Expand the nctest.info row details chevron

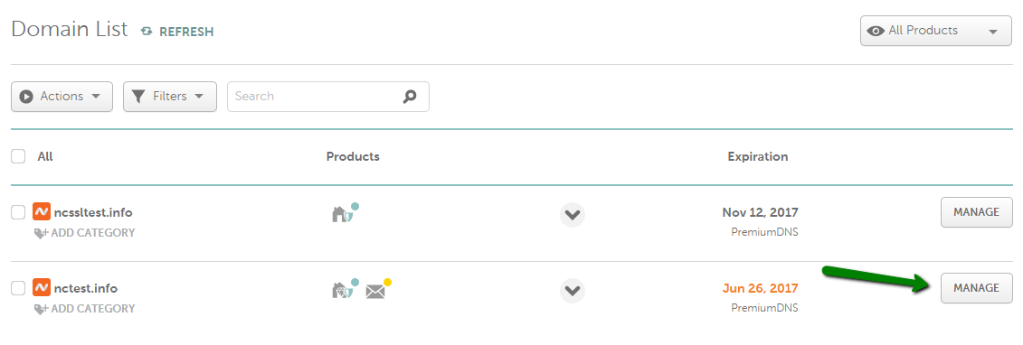click(573, 290)
